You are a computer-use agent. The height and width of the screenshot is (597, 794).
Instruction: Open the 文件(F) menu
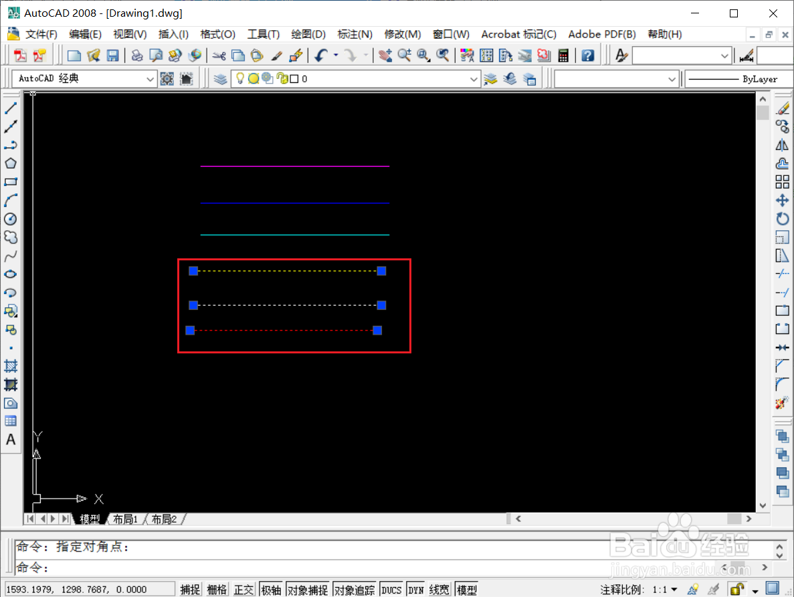coord(41,34)
